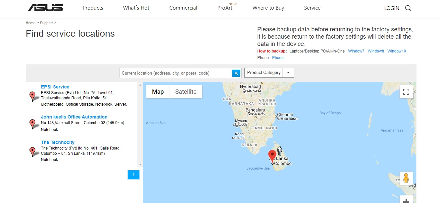The image size is (440, 203).
Task: Open the Window8 backup guide link
Action: [376, 51]
